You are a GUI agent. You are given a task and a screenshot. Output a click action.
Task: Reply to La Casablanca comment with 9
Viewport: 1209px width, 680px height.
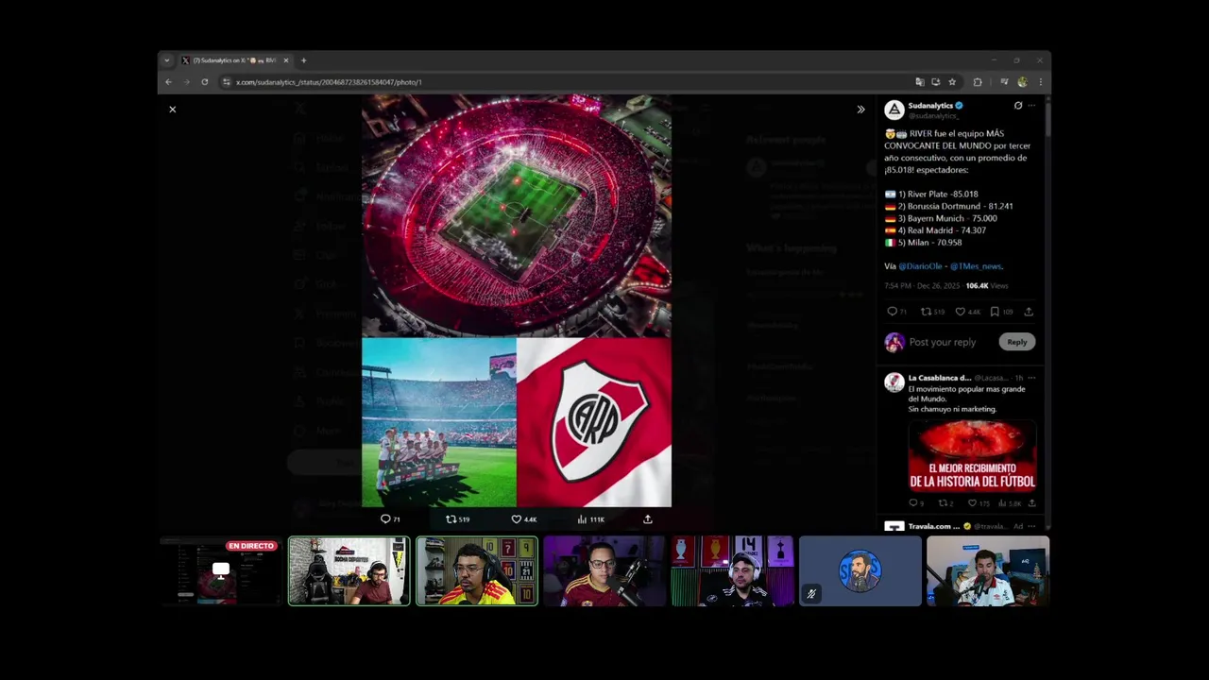click(x=916, y=503)
